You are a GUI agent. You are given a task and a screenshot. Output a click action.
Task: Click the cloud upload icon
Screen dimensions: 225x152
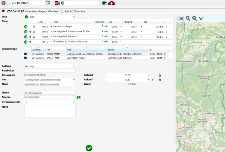pos(112,3)
